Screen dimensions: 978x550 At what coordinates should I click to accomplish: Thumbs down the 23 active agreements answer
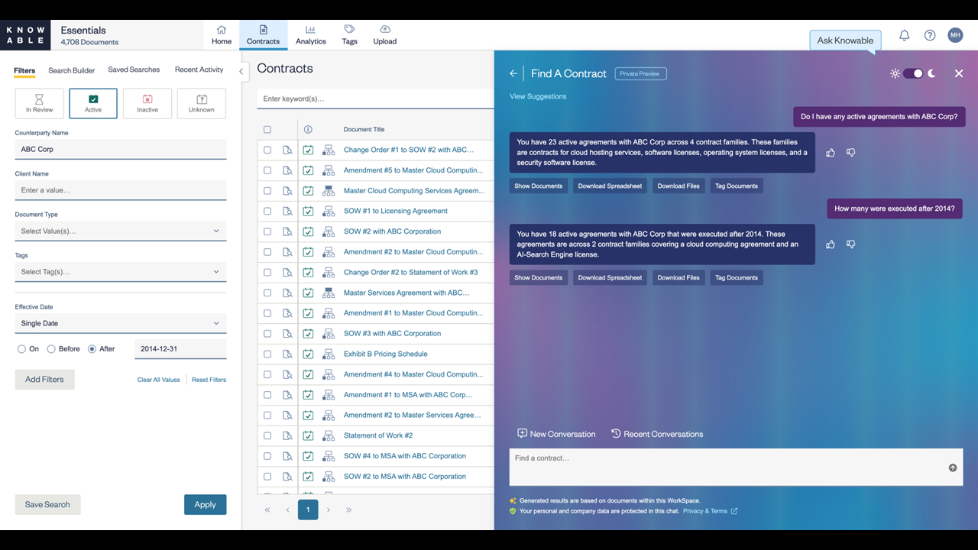(850, 153)
